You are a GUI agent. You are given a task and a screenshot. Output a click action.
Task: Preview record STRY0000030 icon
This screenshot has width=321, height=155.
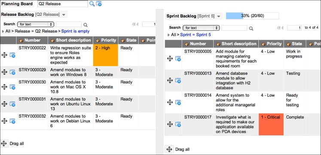(x=12, y=87)
